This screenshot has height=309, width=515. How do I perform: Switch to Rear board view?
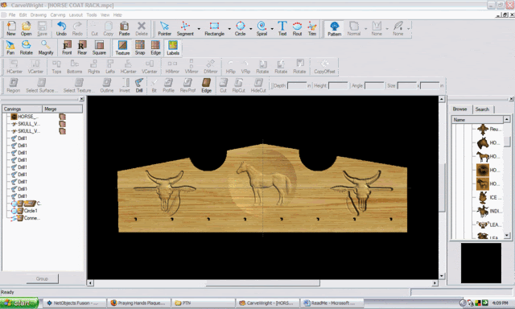(82, 47)
